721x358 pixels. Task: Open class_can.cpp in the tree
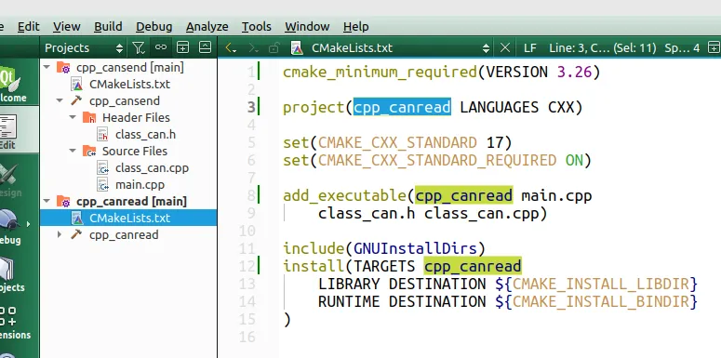point(152,168)
